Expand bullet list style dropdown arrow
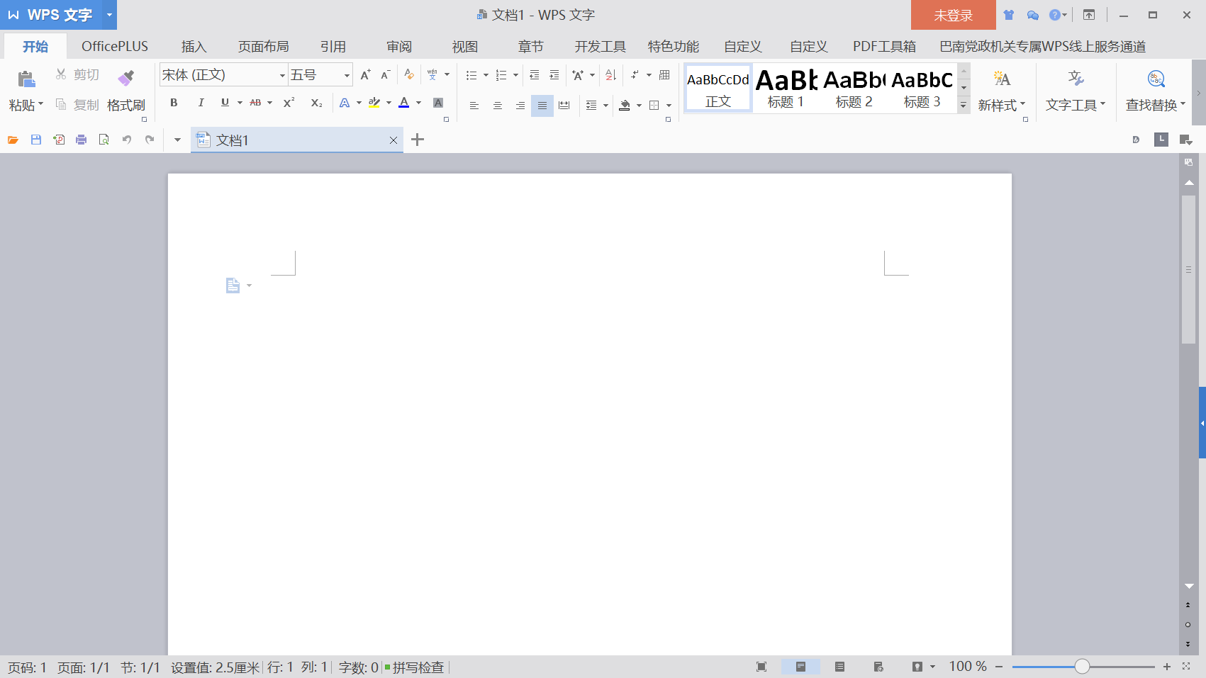The height and width of the screenshot is (678, 1206). point(486,75)
